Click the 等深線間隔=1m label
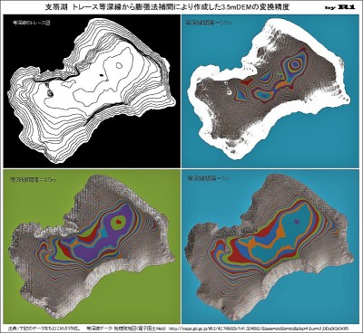The image size is (363, 333). pyautogui.click(x=209, y=178)
